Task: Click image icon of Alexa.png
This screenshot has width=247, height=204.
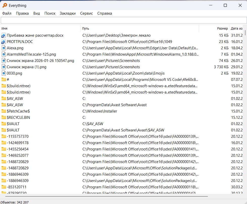Action: coord(4,48)
